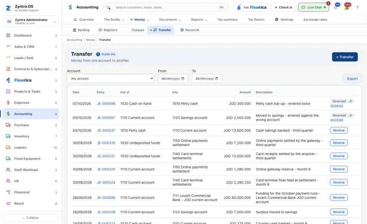367x224 pixels.
Task: Click the tasks checklist icon with badge 25
Action: (x=336, y=7)
